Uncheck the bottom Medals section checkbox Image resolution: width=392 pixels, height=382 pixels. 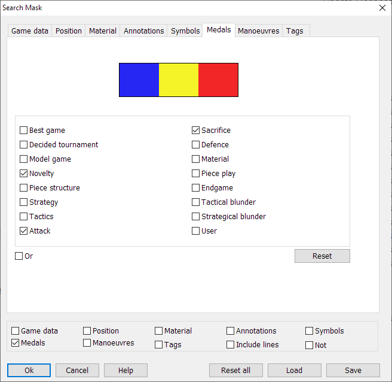[16, 343]
